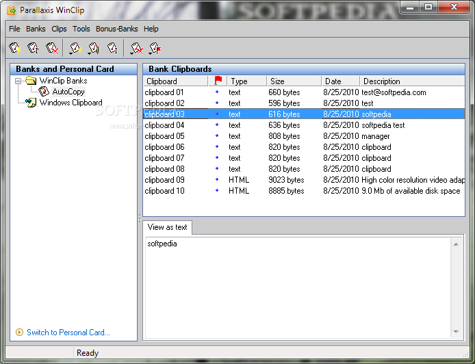Select the clipboard 01 row name
The height and width of the screenshot is (364, 475).
click(164, 92)
